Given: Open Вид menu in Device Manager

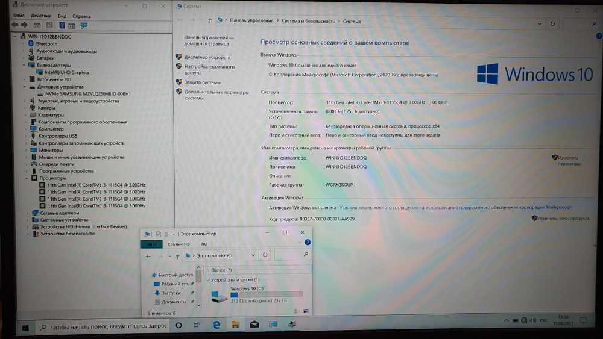Looking at the screenshot, I should [x=62, y=16].
